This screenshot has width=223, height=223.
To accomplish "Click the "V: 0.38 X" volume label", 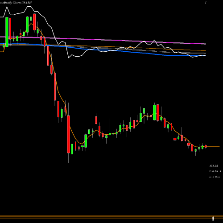I will (215, 171).
